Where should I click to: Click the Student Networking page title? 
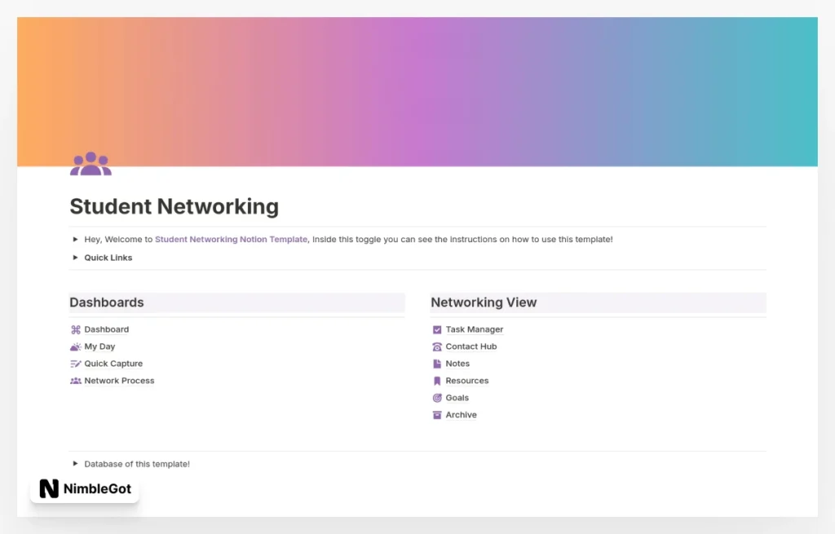175,206
